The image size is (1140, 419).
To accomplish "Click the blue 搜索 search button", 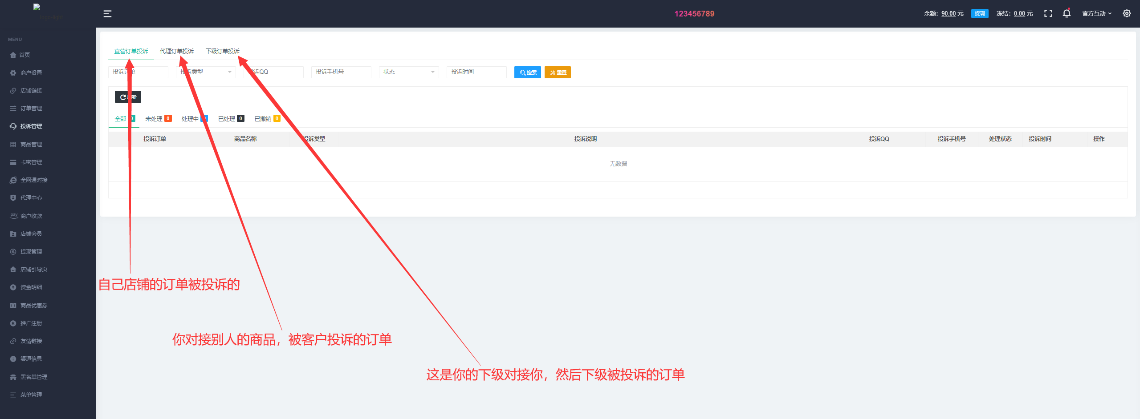I will tap(528, 73).
